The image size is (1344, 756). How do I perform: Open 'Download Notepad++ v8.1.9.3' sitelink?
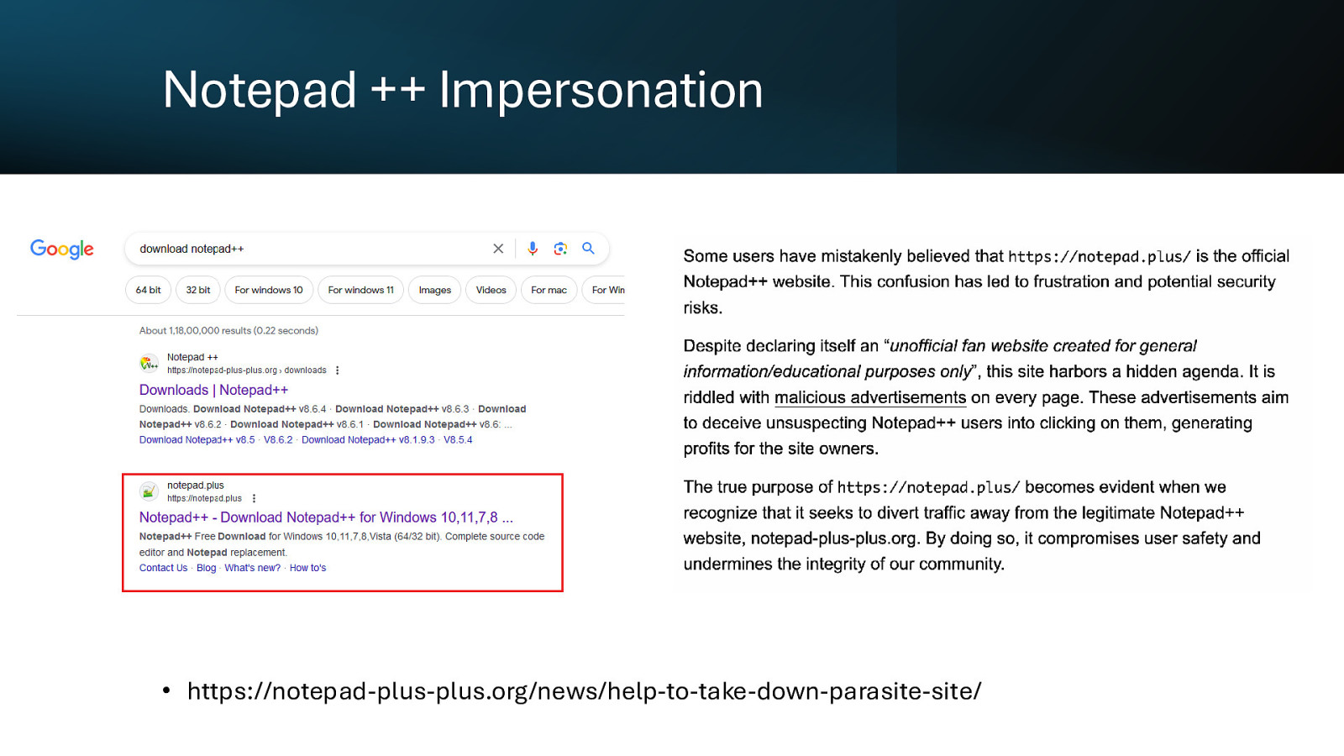pyautogui.click(x=368, y=440)
